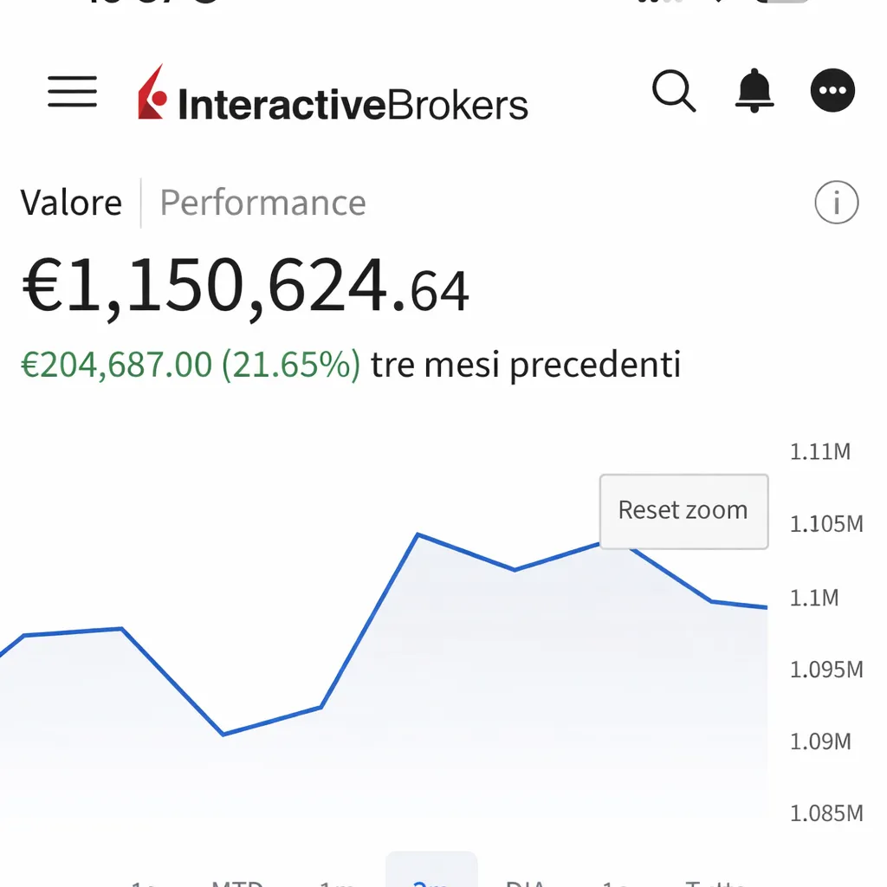
Task: Open the three-dot more options menu
Action: click(832, 91)
